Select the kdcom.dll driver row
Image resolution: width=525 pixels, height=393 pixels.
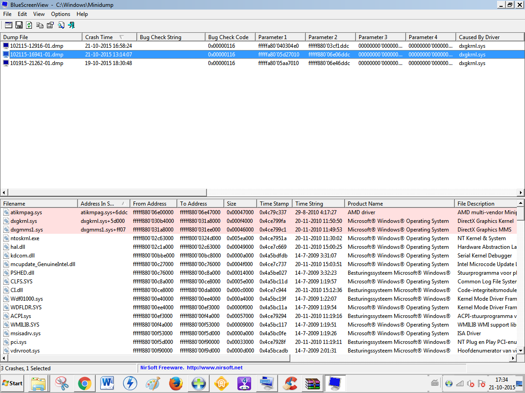coord(258,256)
